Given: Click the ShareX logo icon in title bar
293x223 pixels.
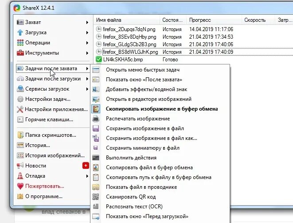Looking at the screenshot, I should pyautogui.click(x=17, y=8).
